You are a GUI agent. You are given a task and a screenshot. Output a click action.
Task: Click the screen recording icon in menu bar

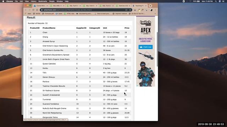point(184,1)
